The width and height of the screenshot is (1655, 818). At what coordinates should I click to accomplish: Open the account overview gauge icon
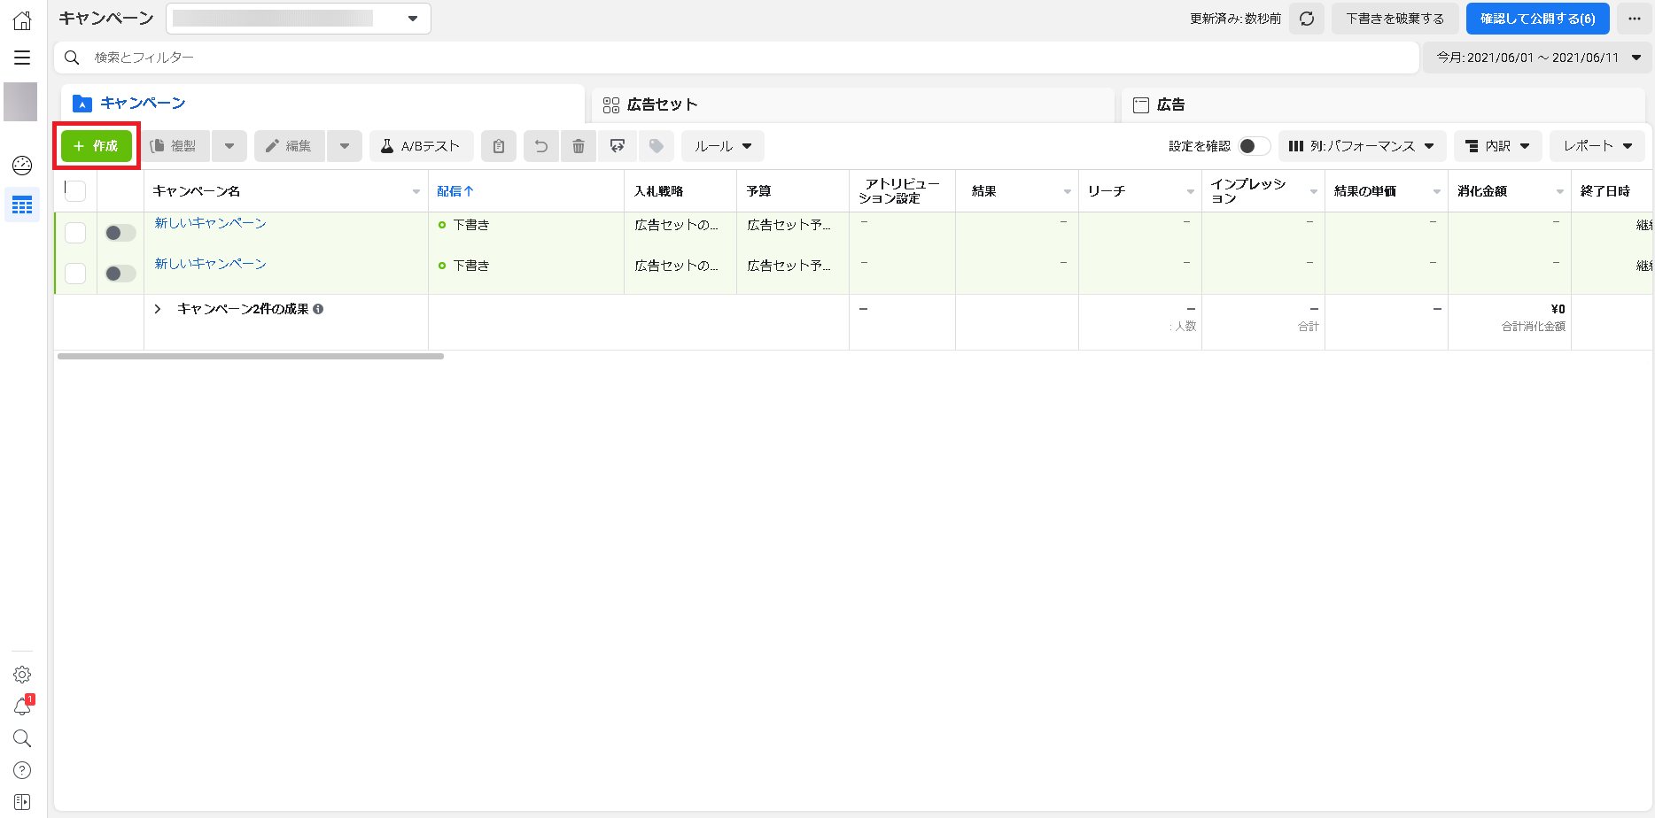22,166
